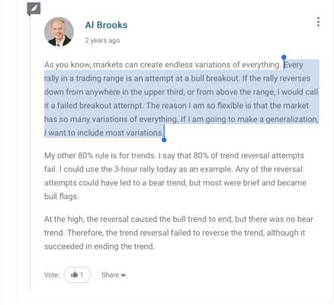The height and width of the screenshot is (305, 334).
Task: Click the "2 years ago" timestamp
Action: [x=102, y=40]
